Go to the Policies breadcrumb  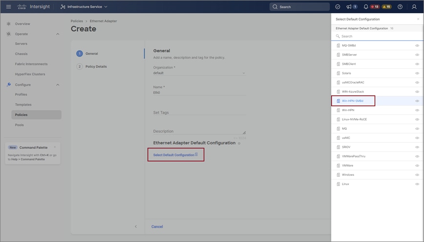point(77,21)
